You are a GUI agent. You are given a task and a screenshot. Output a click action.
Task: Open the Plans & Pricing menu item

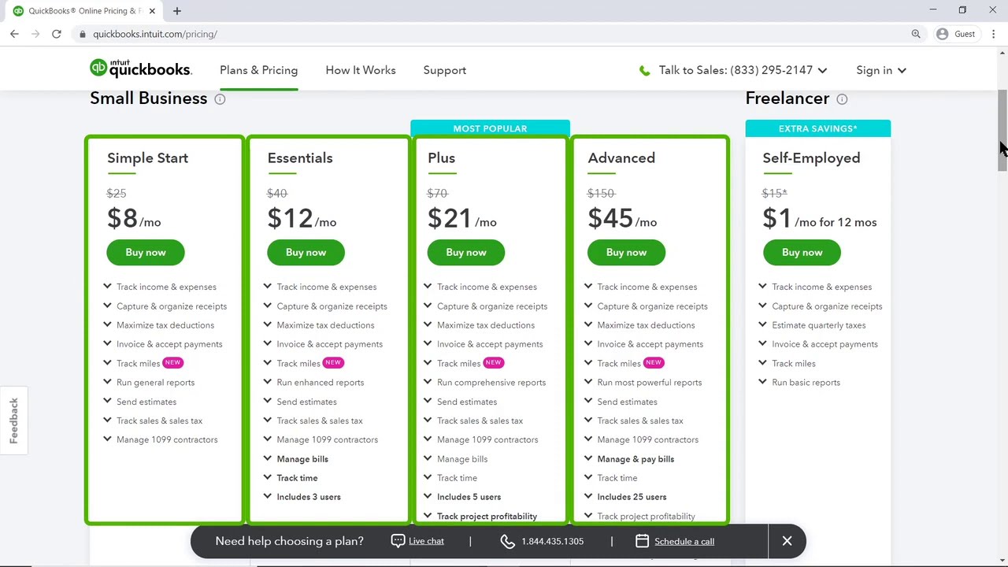(x=258, y=70)
